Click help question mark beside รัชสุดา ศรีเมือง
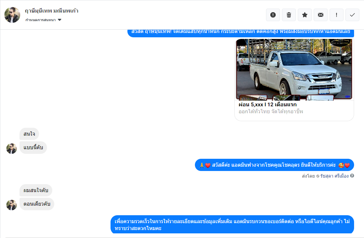The width and height of the screenshot is (364, 238). click(352, 176)
